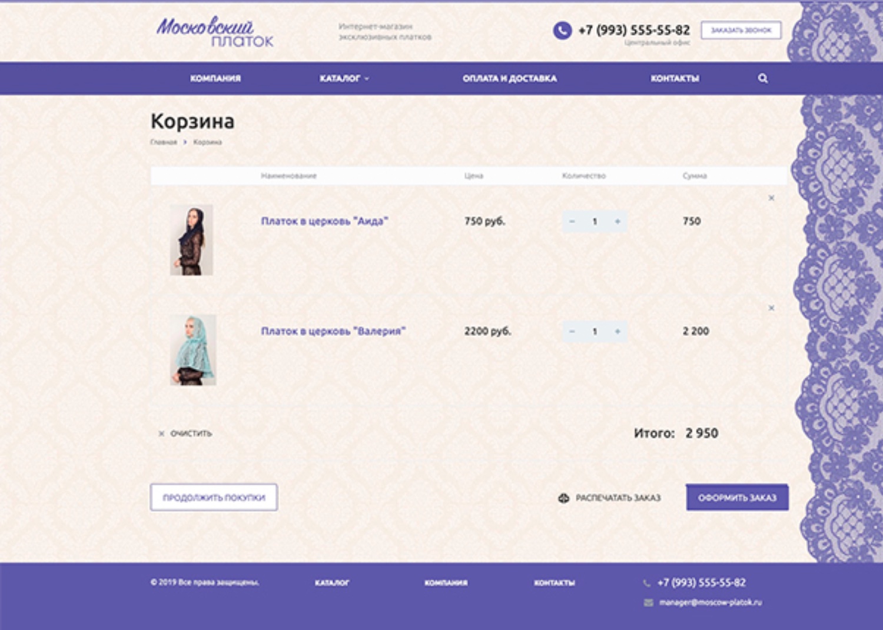Go to the Оплата и доставка page
The image size is (883, 630).
pos(510,78)
